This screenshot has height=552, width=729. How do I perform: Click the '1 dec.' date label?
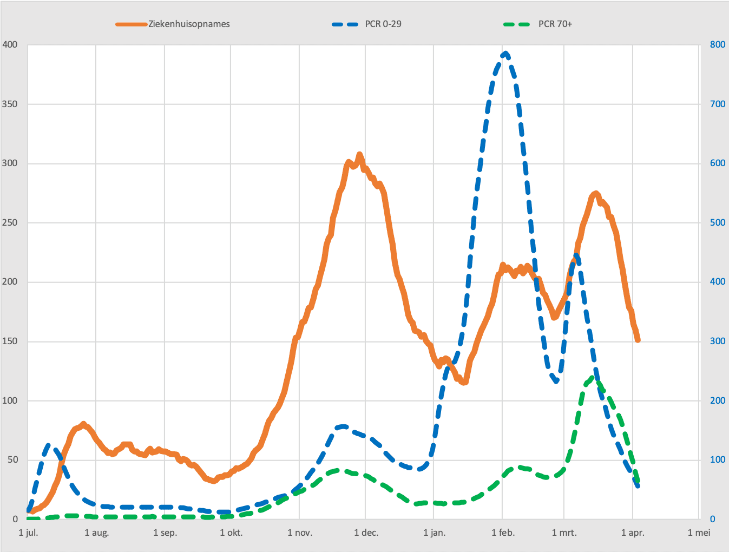[366, 533]
